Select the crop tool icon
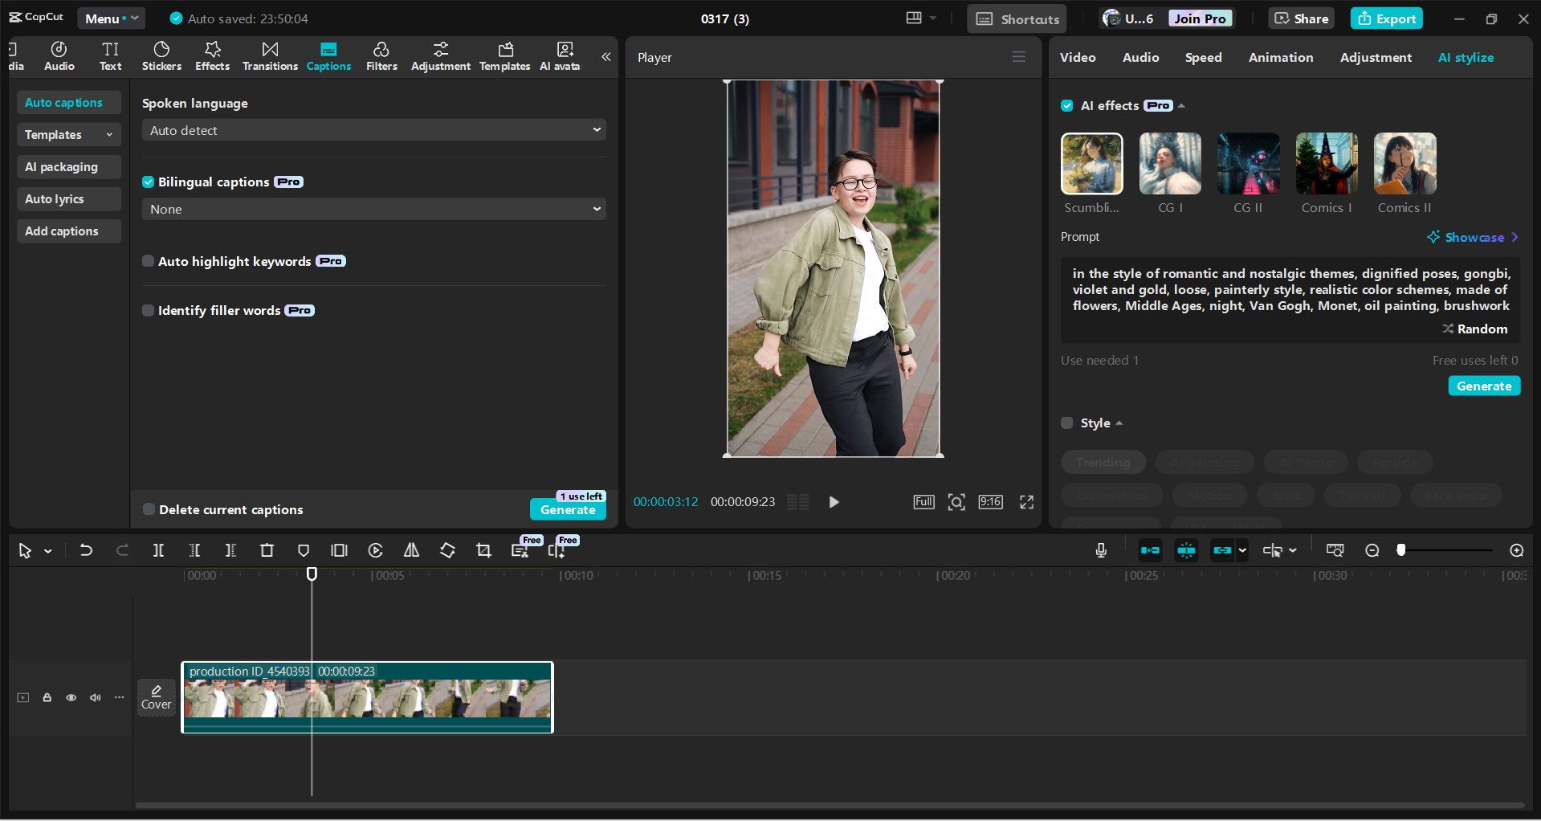Viewport: 1541px width, 821px height. pyautogui.click(x=483, y=550)
